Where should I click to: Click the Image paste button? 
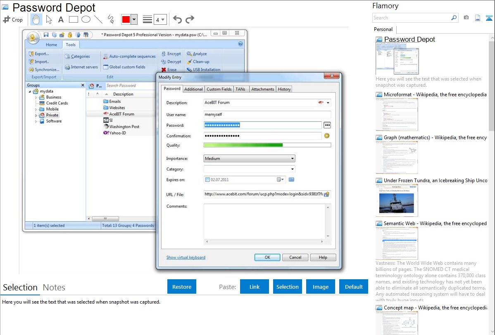click(321, 287)
